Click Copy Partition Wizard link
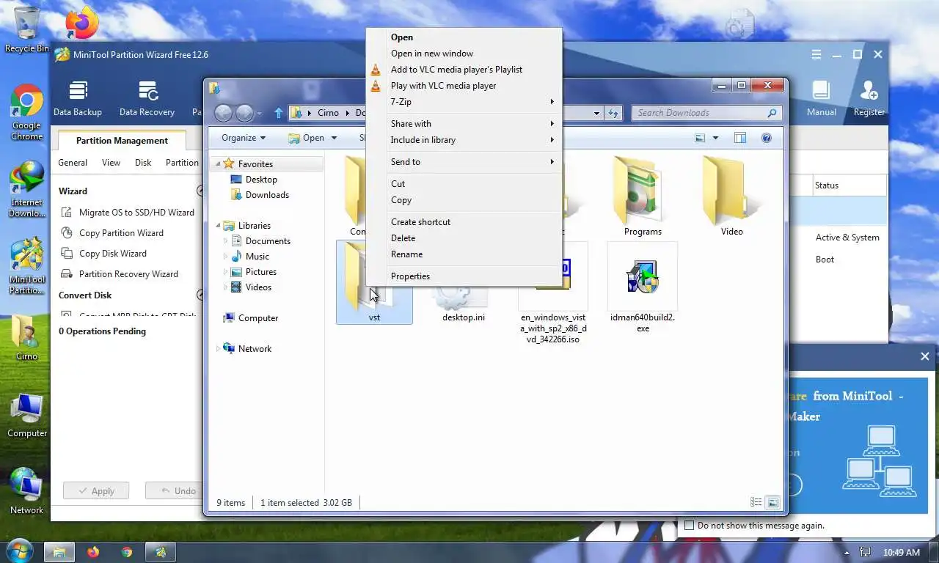 112,233
